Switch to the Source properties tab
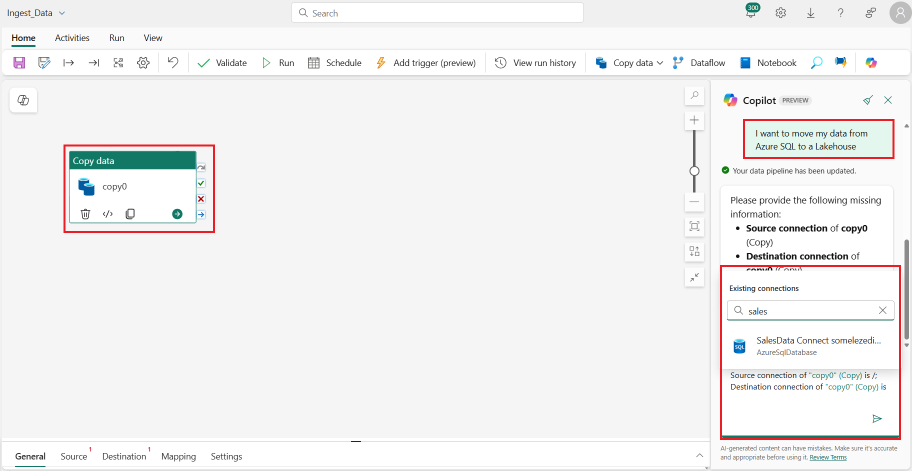912x471 pixels. pos(74,456)
